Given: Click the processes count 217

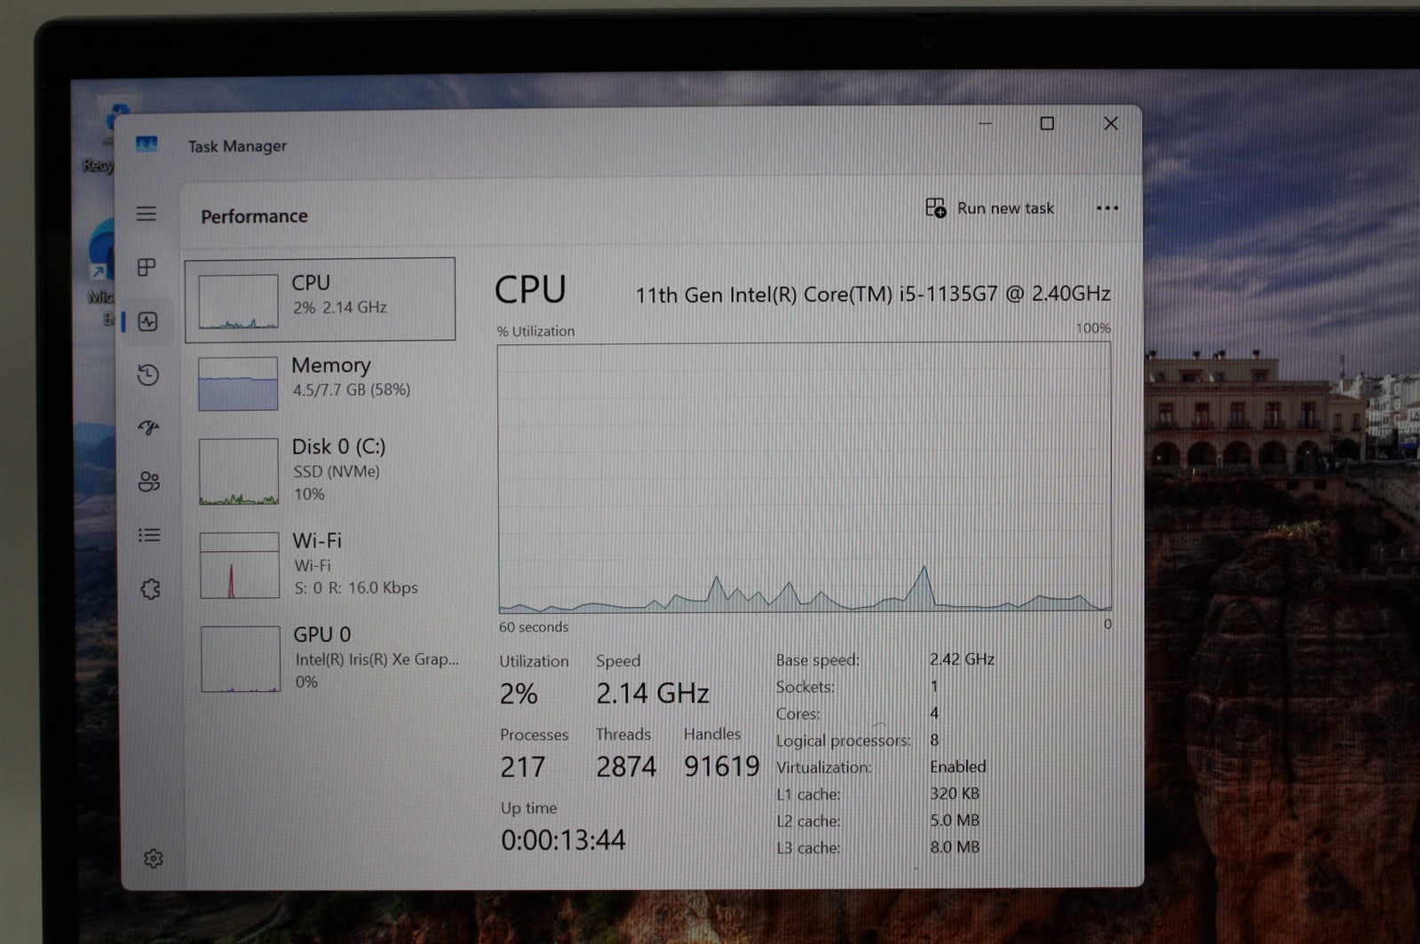Looking at the screenshot, I should click(523, 767).
